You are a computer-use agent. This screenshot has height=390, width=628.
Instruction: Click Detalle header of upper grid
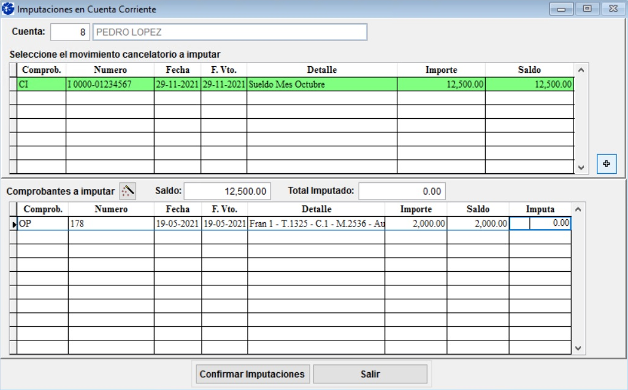click(x=321, y=70)
